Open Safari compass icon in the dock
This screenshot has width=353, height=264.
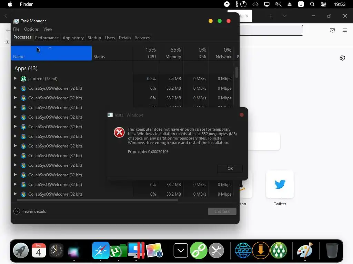[101, 250]
